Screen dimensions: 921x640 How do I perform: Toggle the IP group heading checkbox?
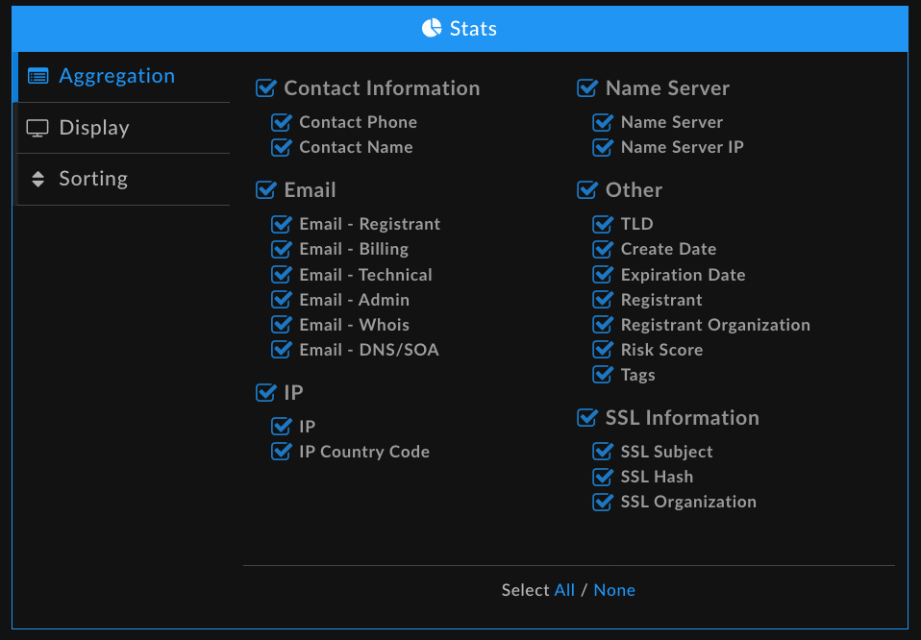click(265, 393)
